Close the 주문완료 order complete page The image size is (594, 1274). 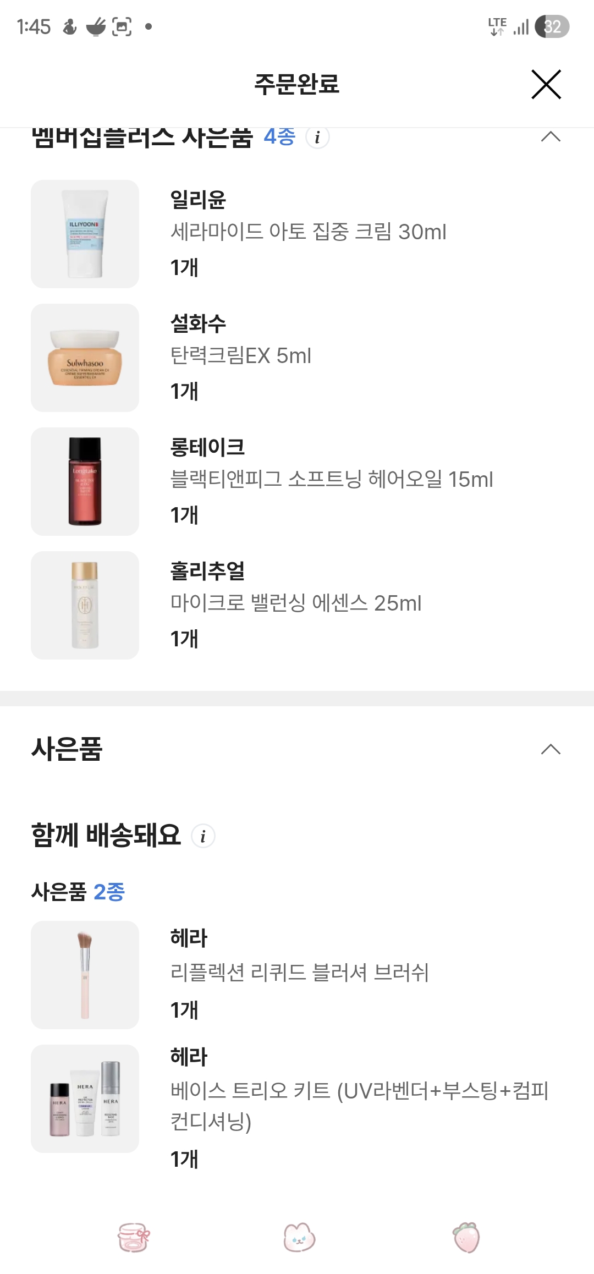(546, 85)
